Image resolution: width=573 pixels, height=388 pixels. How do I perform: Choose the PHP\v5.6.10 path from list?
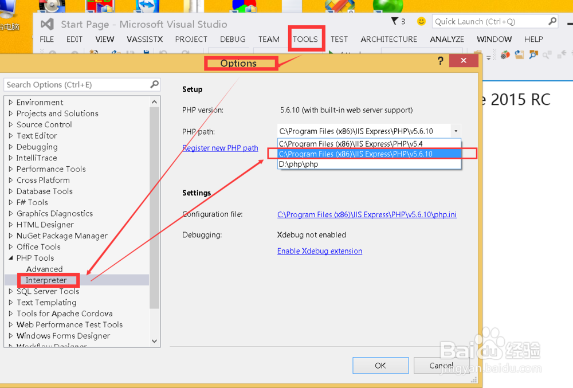[x=369, y=154]
